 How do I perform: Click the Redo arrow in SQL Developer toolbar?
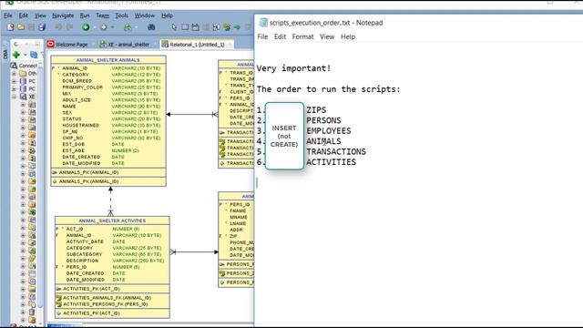69,27
